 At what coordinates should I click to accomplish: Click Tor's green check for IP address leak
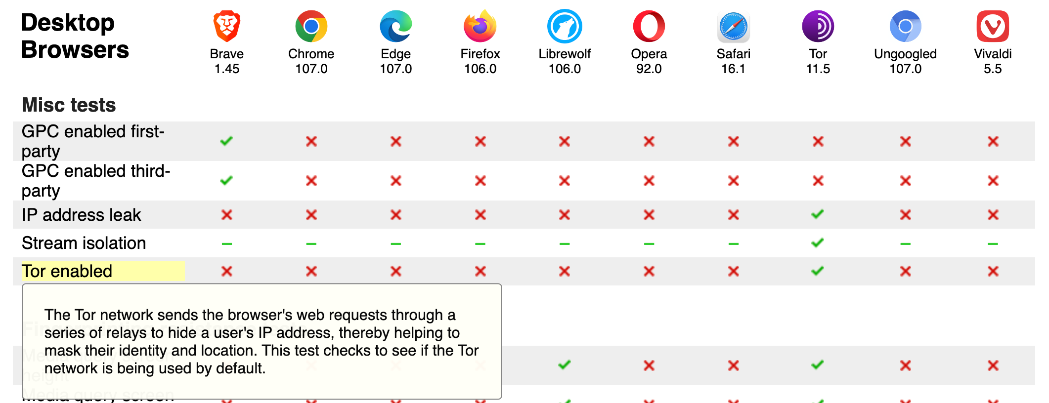(818, 214)
